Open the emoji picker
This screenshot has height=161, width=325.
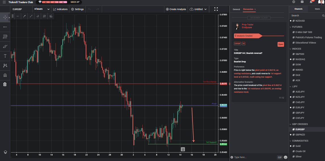click(286, 157)
